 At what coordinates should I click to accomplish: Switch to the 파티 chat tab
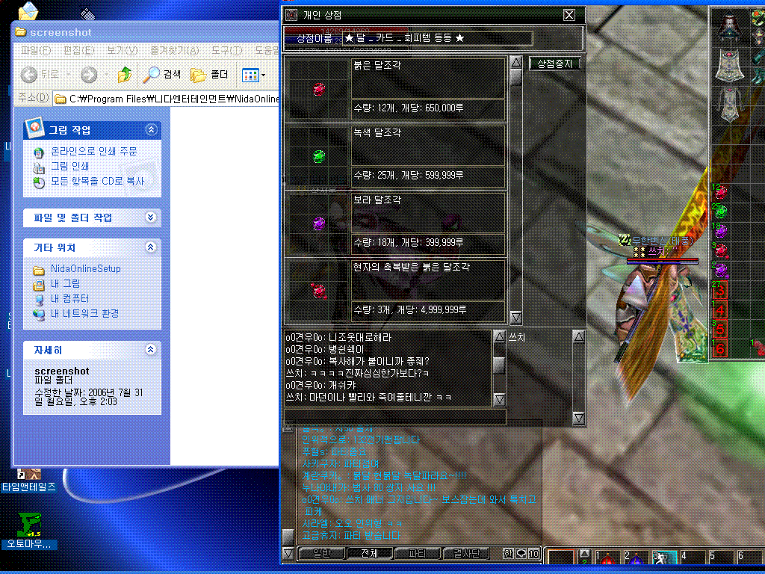click(418, 554)
